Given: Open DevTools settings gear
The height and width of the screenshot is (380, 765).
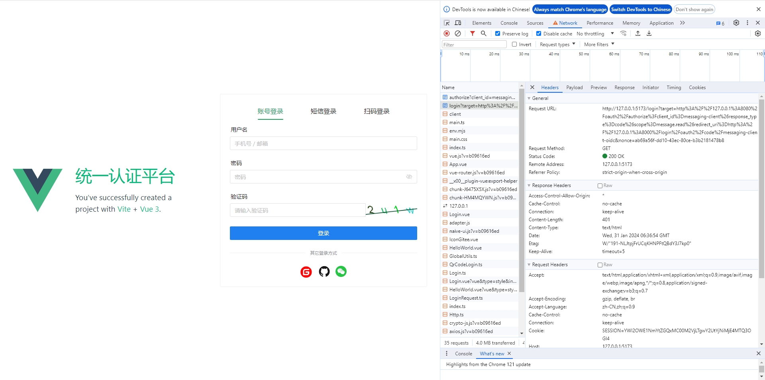Looking at the screenshot, I should click(736, 23).
